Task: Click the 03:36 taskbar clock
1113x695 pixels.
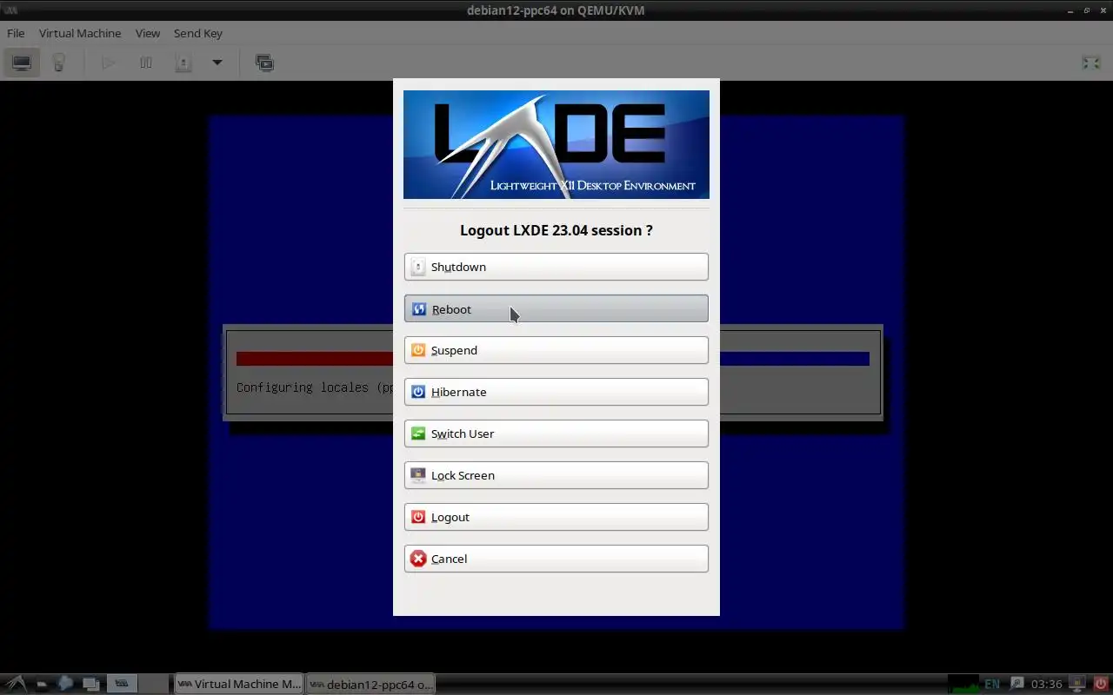Action: click(x=1047, y=684)
